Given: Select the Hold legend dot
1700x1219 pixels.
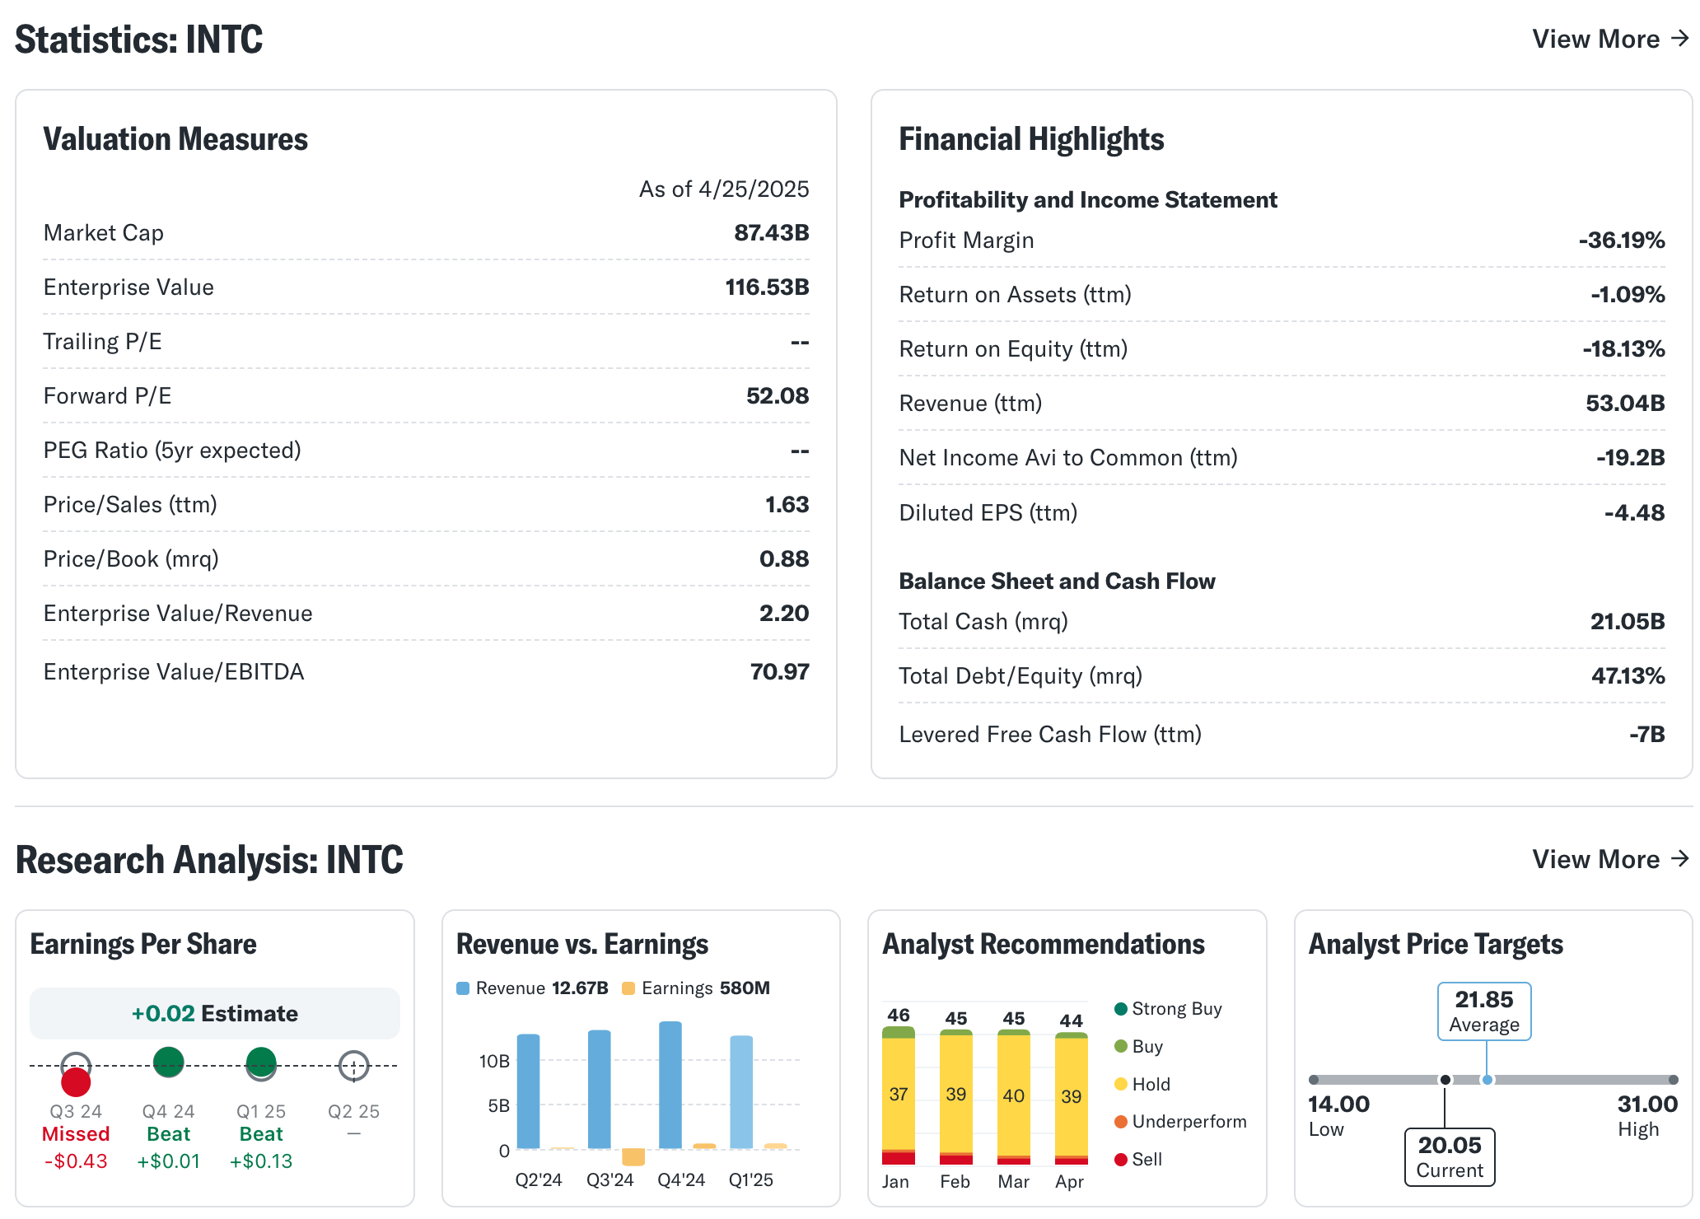Looking at the screenshot, I should [1121, 1084].
